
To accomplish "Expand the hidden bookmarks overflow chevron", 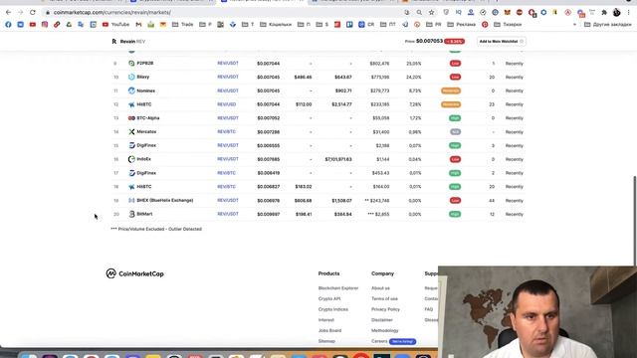I will coord(574,24).
